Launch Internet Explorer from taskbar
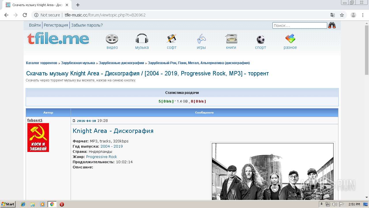The width and height of the screenshot is (369, 208). pyautogui.click(x=23, y=204)
